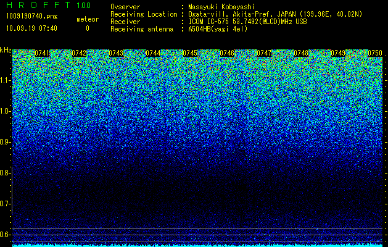388x247 pixels.
Task: Click the Ogata-vill. Akita-Pref. JAPAN location text
Action: click(275, 14)
